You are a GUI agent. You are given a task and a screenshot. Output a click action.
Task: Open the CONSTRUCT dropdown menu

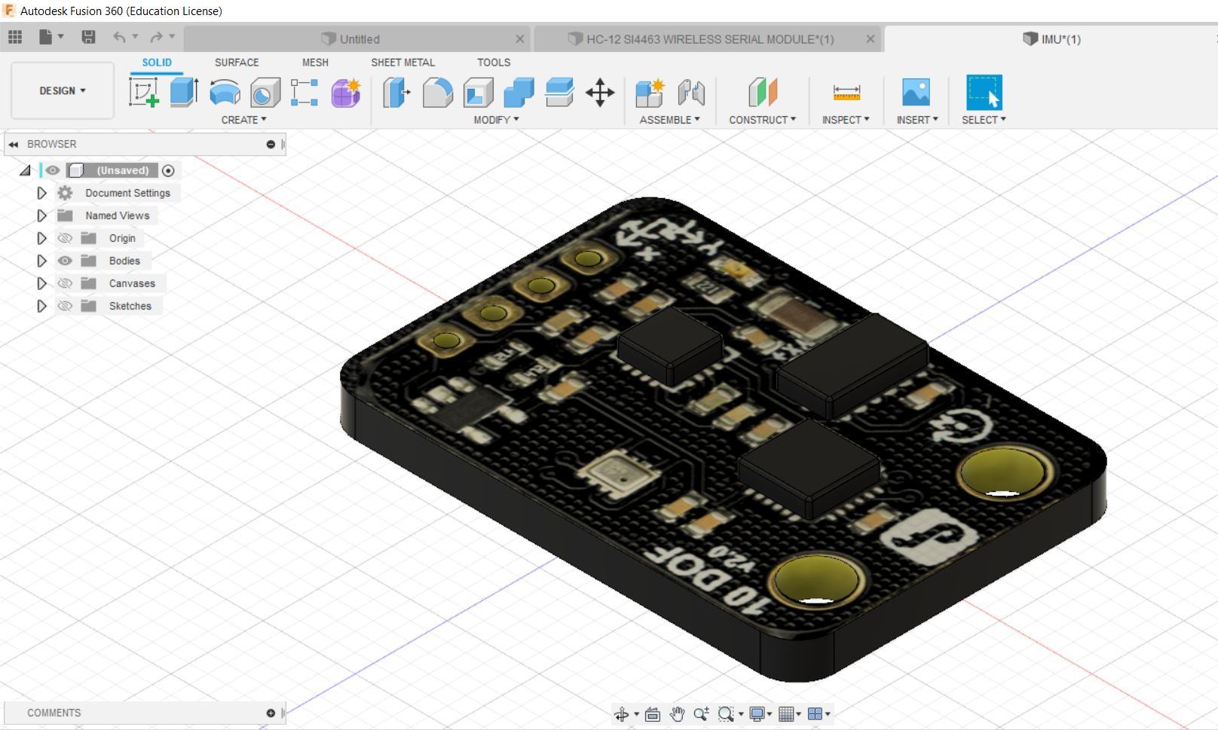click(x=762, y=120)
